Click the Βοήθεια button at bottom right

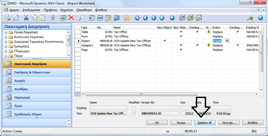coord(253,122)
